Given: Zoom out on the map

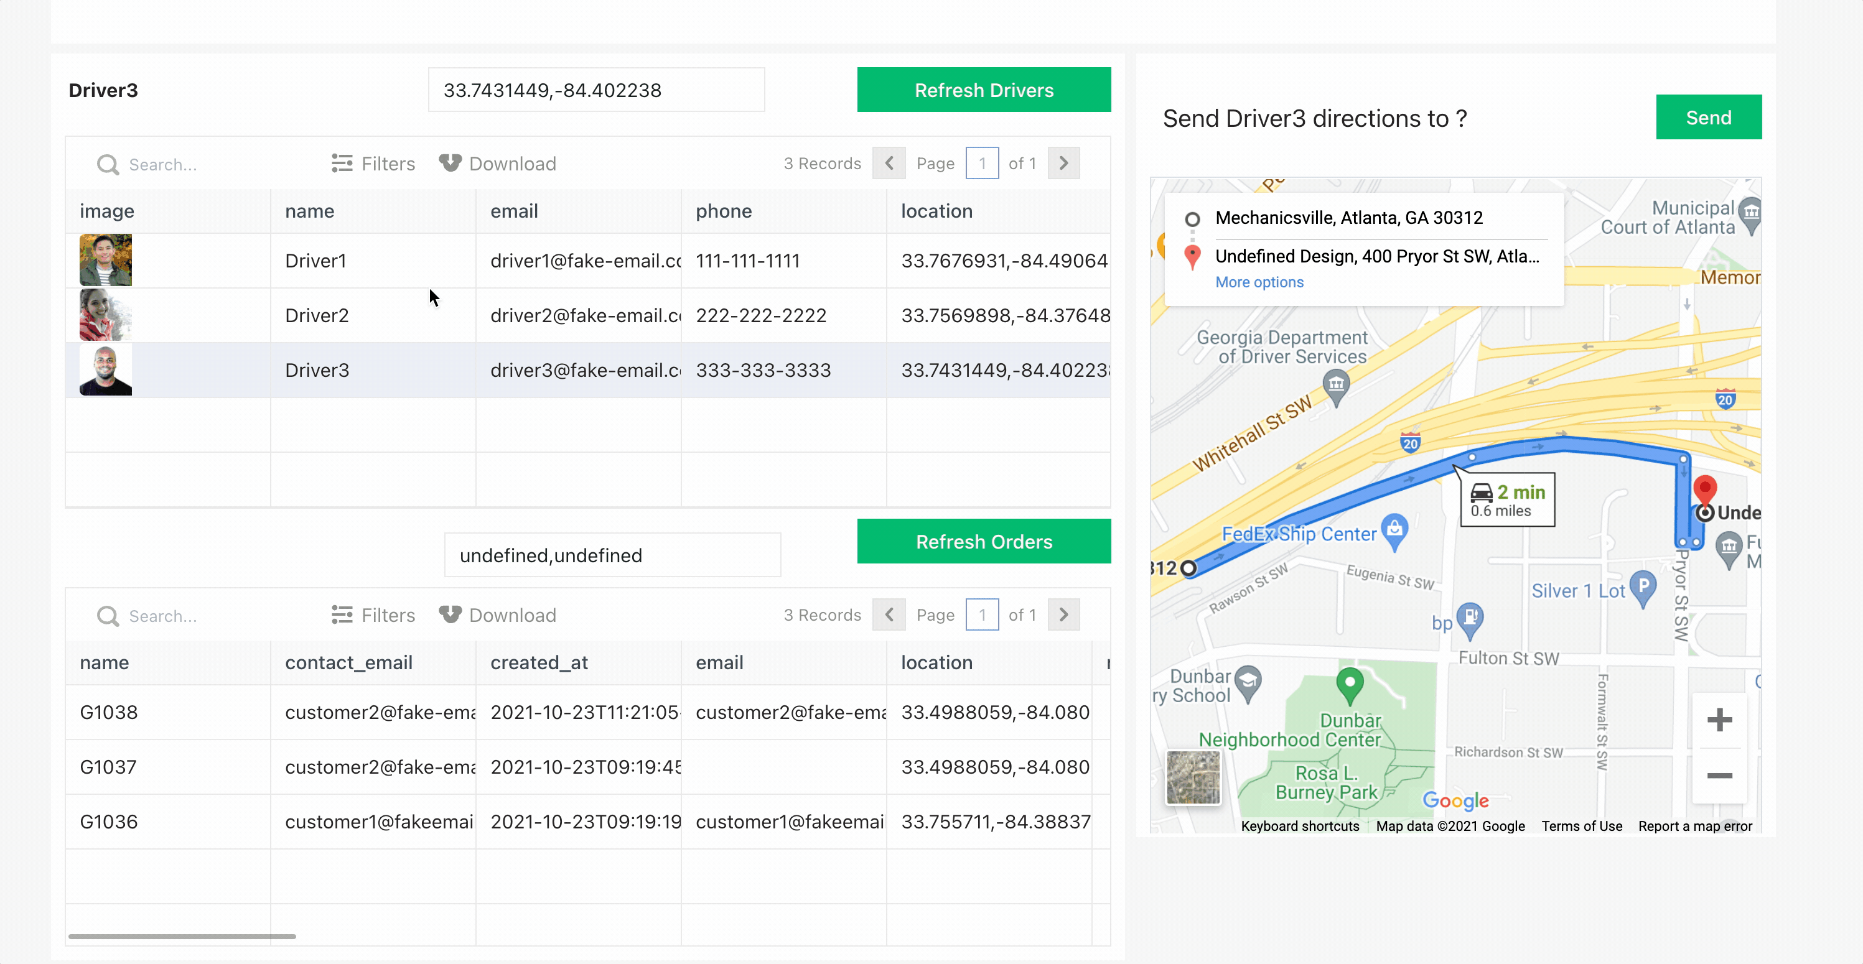Looking at the screenshot, I should click(x=1719, y=776).
